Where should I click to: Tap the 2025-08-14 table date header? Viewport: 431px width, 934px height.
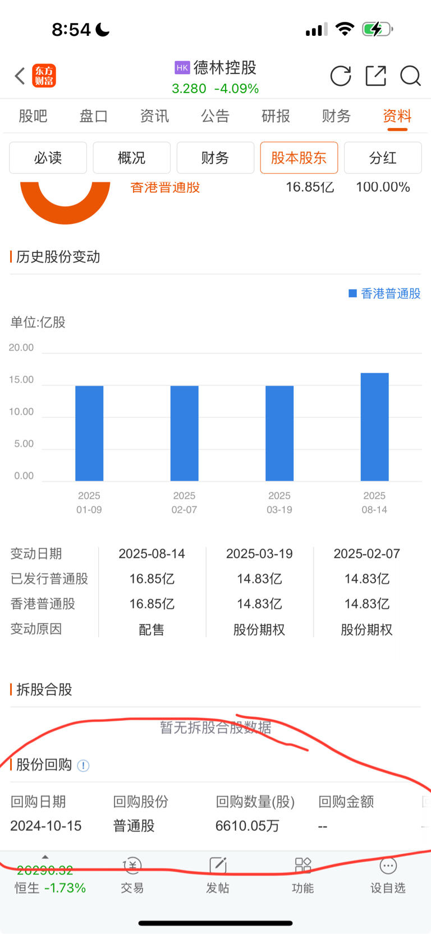152,554
